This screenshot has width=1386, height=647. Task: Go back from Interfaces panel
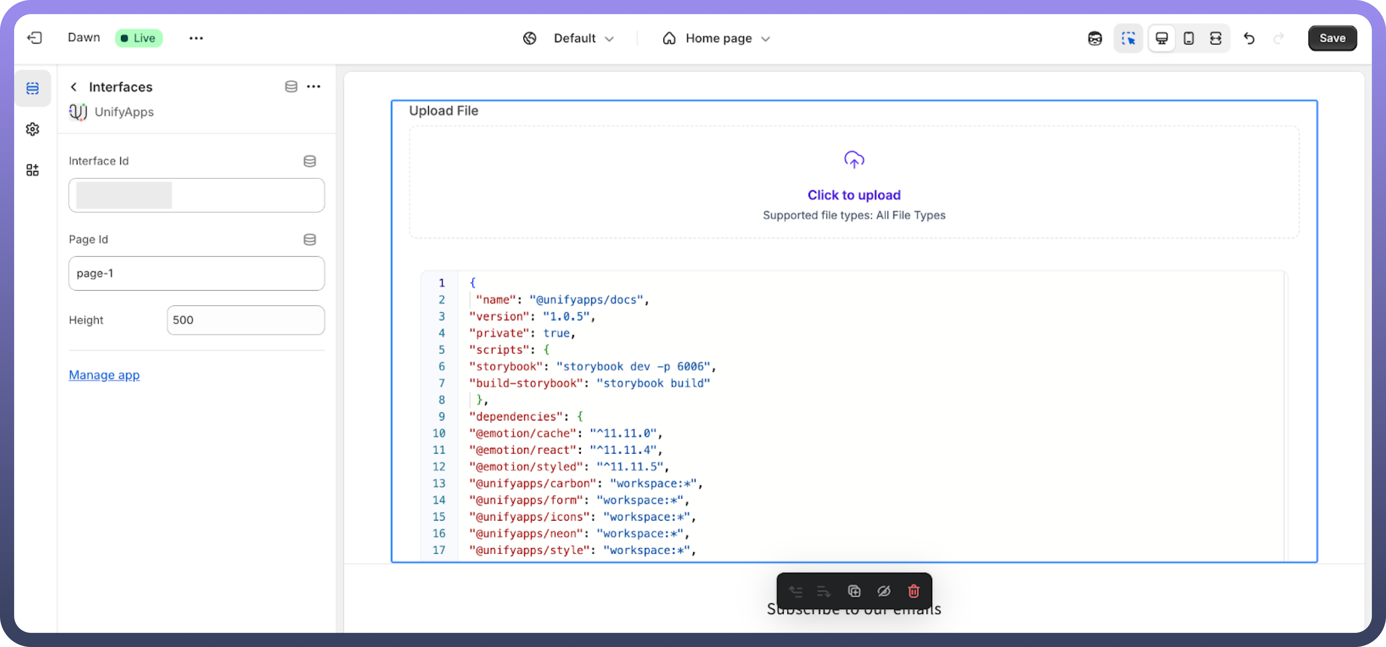74,87
